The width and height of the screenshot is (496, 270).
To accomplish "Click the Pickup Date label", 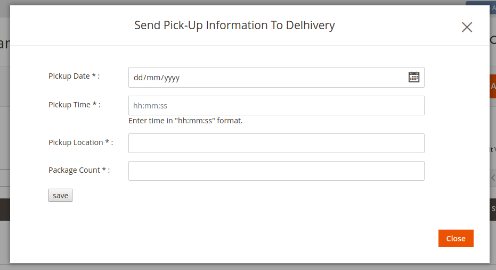I will pyautogui.click(x=74, y=76).
